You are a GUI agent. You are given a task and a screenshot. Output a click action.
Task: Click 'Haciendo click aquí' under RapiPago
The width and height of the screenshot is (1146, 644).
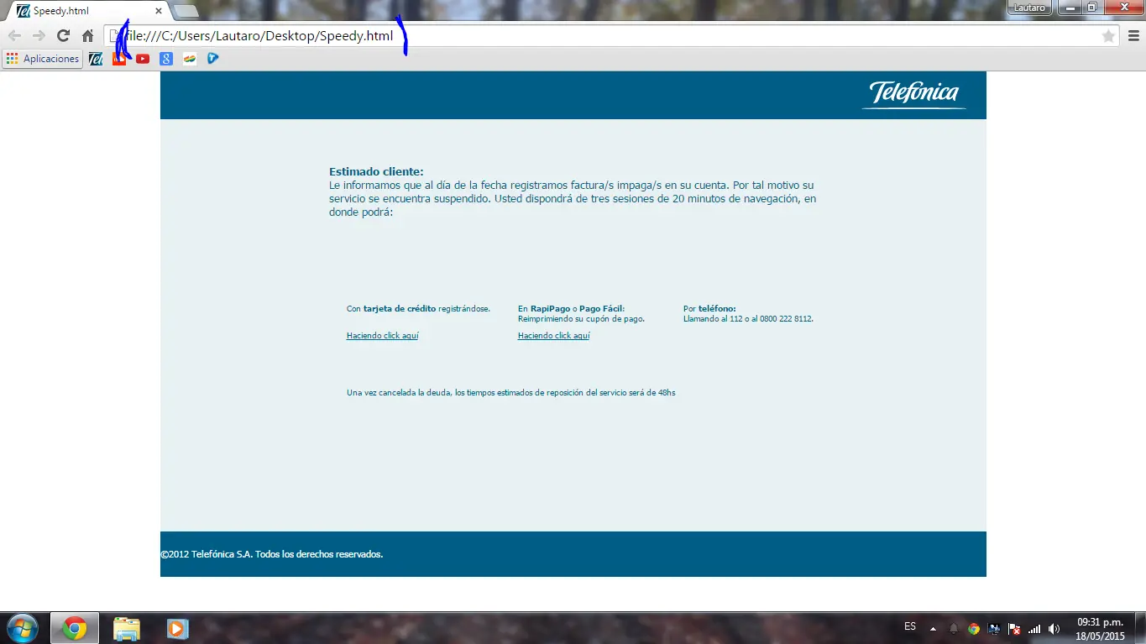(x=553, y=336)
